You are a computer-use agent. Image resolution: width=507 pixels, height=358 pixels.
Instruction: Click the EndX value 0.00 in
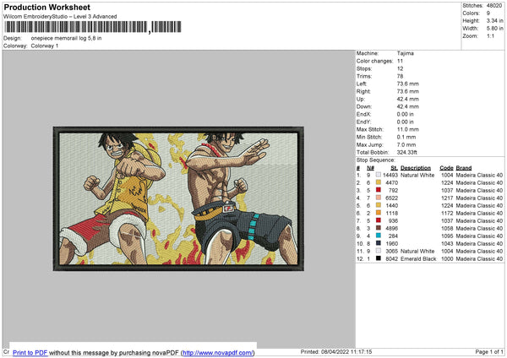(x=405, y=114)
